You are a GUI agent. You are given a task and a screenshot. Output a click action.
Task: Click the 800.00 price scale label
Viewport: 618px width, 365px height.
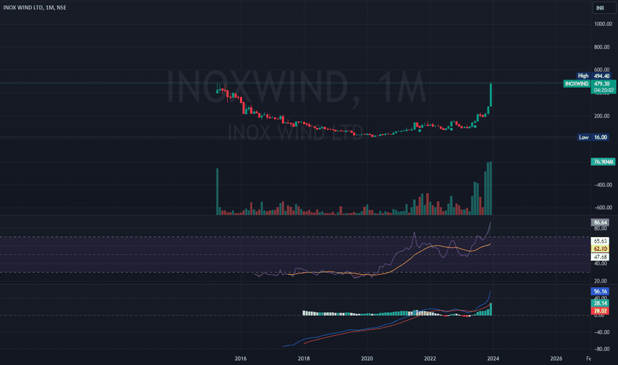click(x=602, y=47)
